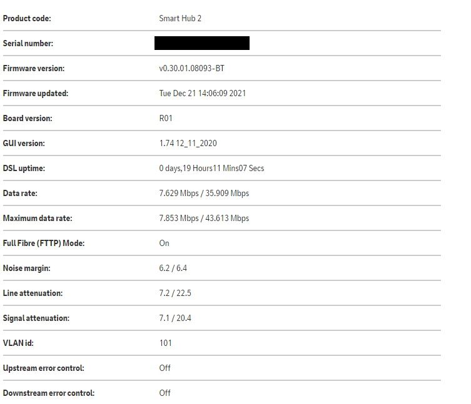Viewport: 471px width, 404px height.
Task: Click the VLAN id 101 value
Action: click(165, 343)
